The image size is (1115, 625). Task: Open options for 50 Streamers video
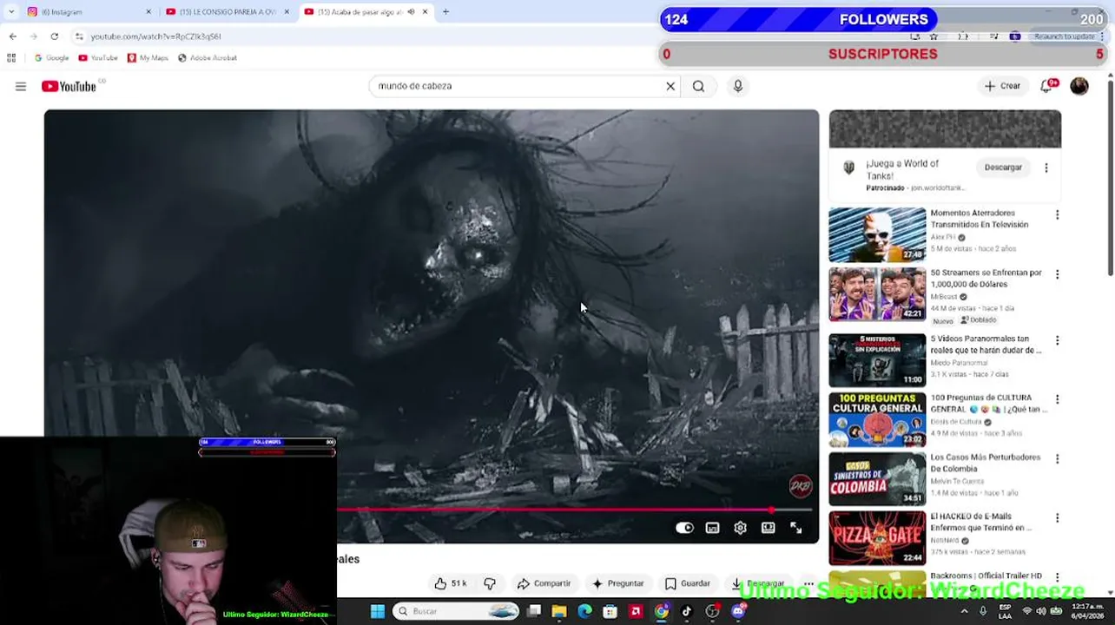click(x=1057, y=274)
